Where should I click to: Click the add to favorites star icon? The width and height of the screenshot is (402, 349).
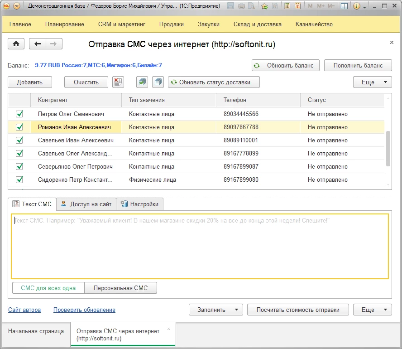click(264, 6)
